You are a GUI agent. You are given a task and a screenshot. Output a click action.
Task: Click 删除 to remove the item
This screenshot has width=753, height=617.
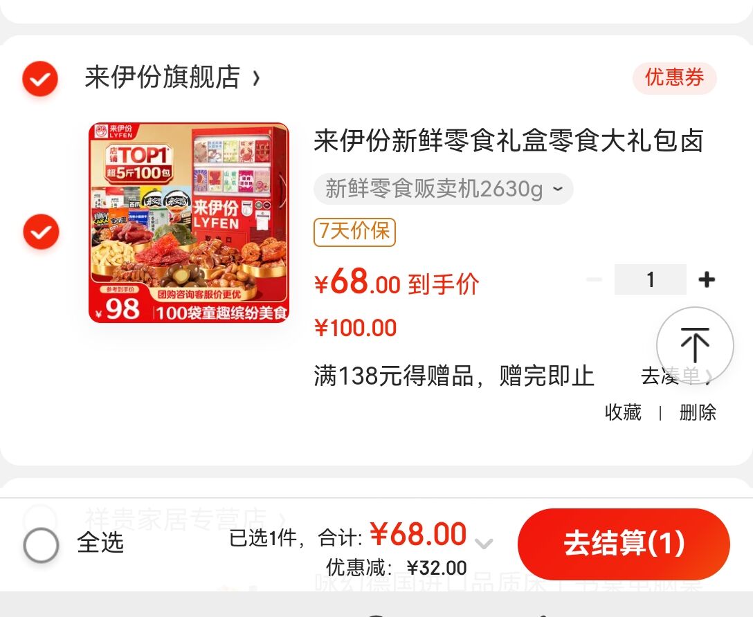click(x=698, y=413)
